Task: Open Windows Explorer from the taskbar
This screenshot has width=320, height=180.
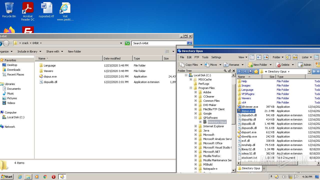Action: pyautogui.click(x=28, y=177)
